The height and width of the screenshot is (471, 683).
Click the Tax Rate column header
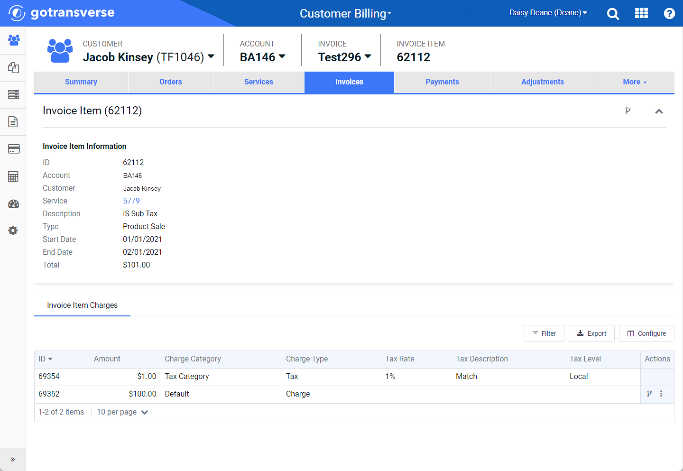pyautogui.click(x=400, y=359)
